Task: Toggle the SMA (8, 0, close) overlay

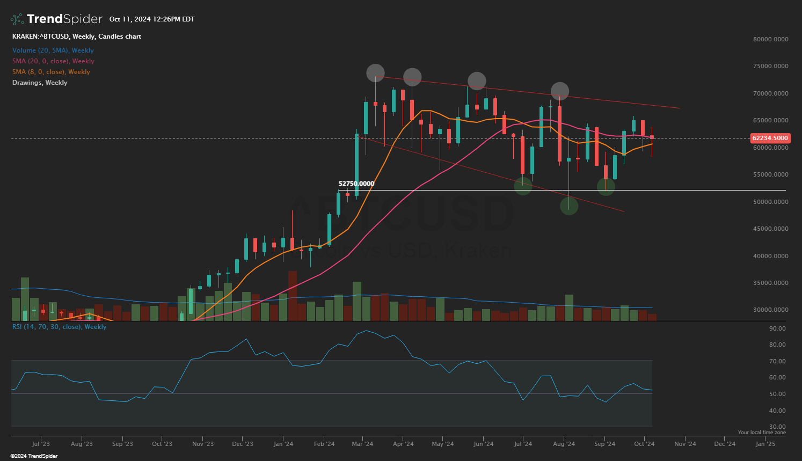Action: [x=51, y=71]
